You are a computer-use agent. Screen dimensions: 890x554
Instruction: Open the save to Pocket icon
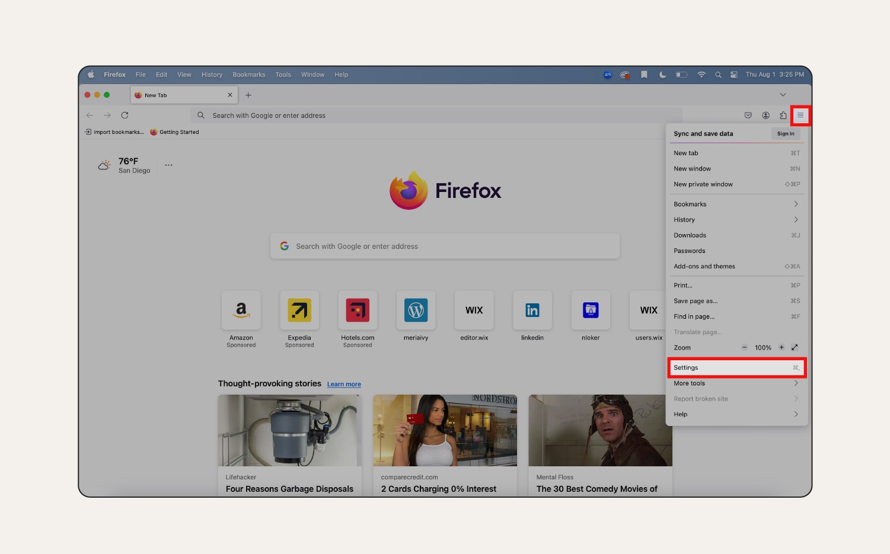point(748,115)
